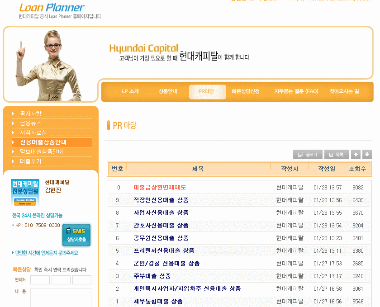Screen dimensions: 380x307
Task: Open 대출후기 sidebar item
Action: pos(30,161)
